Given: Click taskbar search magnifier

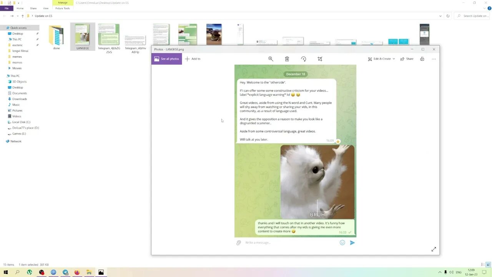Looking at the screenshot, I should tap(17, 272).
